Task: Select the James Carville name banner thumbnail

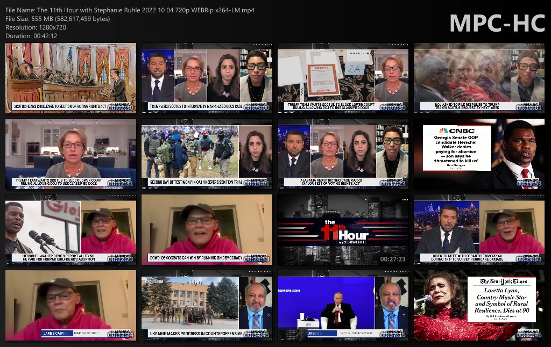Action: pos(70,306)
